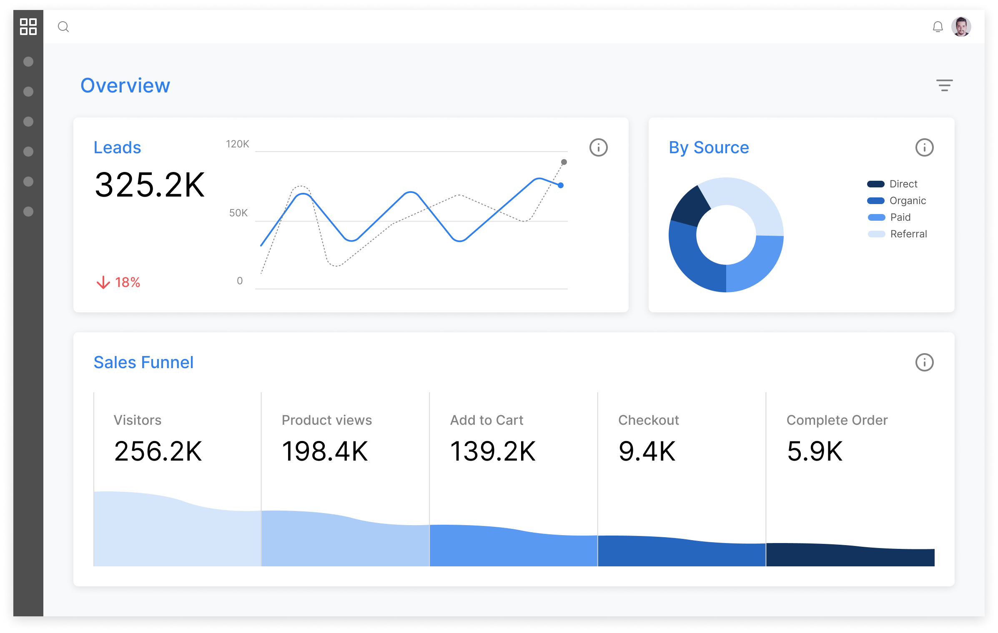Select the last sidebar dot item

coord(28,212)
